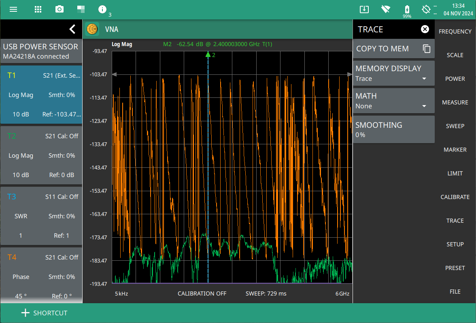Click the Wi-Fi status icon
The width and height of the screenshot is (476, 323).
[386, 9]
